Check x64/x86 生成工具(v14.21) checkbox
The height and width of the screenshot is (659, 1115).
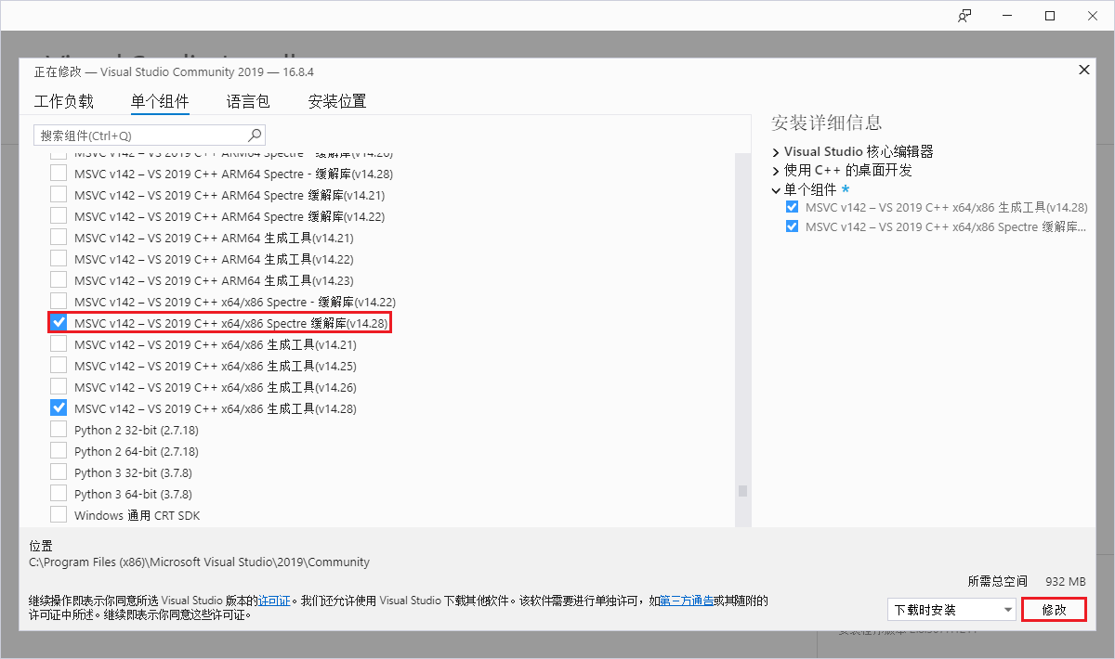[59, 344]
